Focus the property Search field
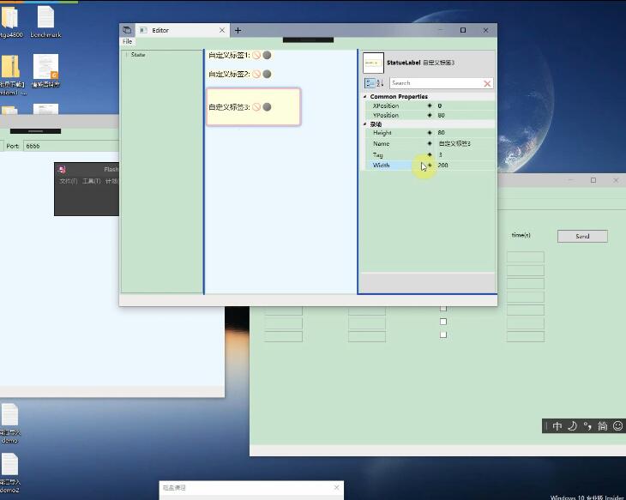This screenshot has width=626, height=500. click(x=436, y=83)
